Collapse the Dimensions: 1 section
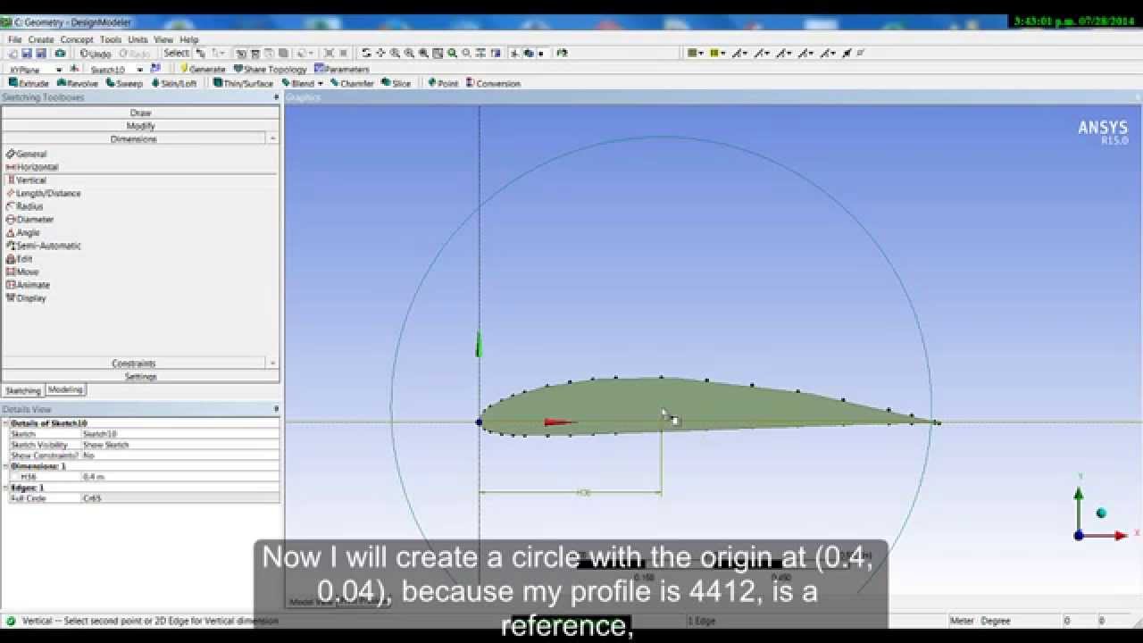The image size is (1143, 643). 5,466
